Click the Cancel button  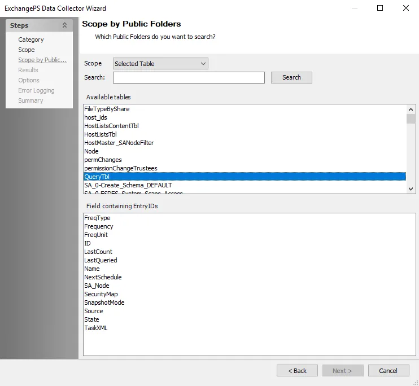point(389,371)
